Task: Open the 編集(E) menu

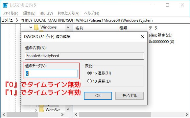Action: 29,13
